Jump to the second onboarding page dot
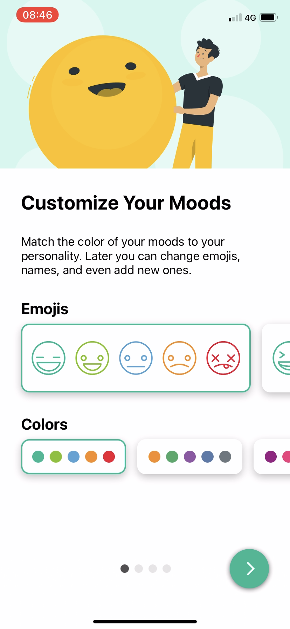290x629 pixels. coord(138,569)
